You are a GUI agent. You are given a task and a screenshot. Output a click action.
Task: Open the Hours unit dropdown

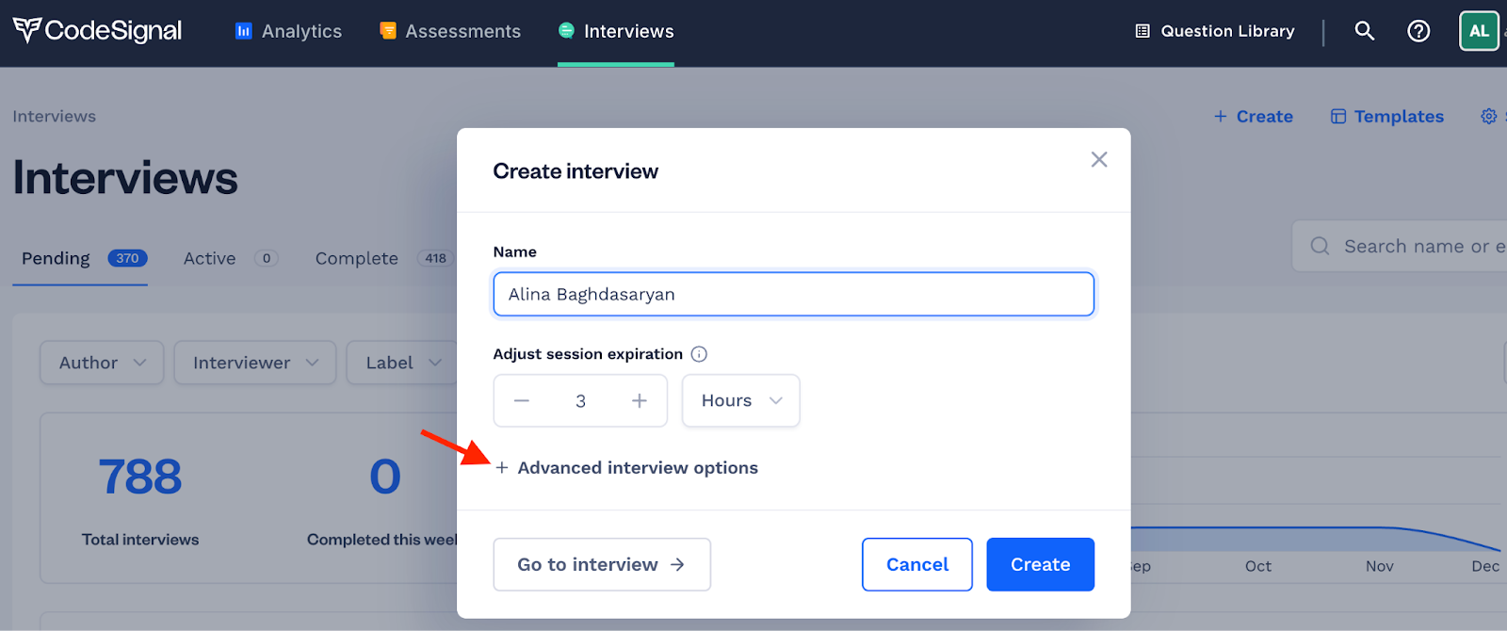point(741,400)
